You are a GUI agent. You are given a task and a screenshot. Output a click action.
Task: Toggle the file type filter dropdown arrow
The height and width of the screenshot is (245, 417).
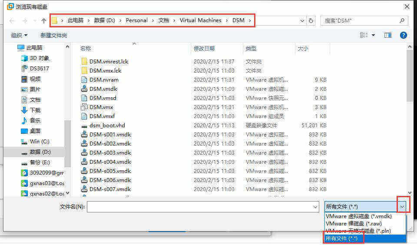click(402, 207)
